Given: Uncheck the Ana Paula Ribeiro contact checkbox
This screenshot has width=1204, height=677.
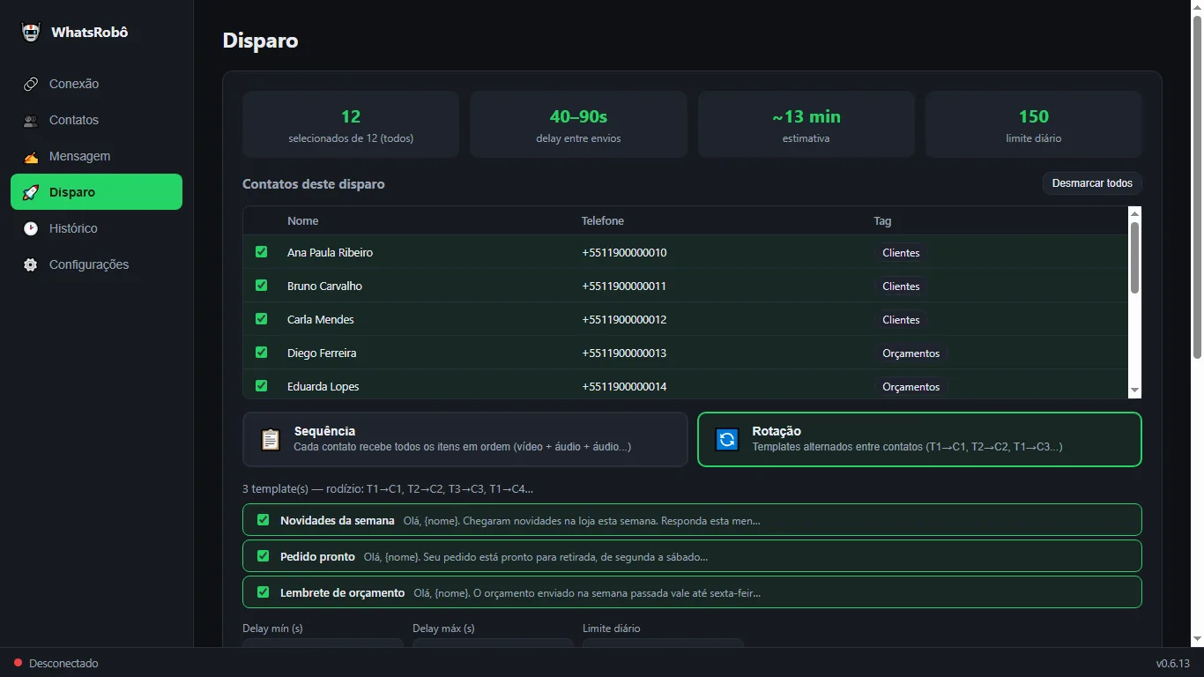Looking at the screenshot, I should 261,252.
